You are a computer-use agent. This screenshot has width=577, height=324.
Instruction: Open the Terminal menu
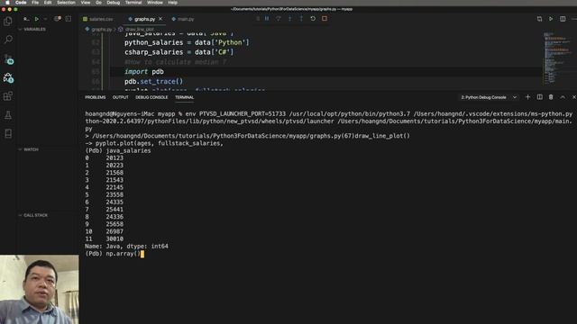point(133,3)
